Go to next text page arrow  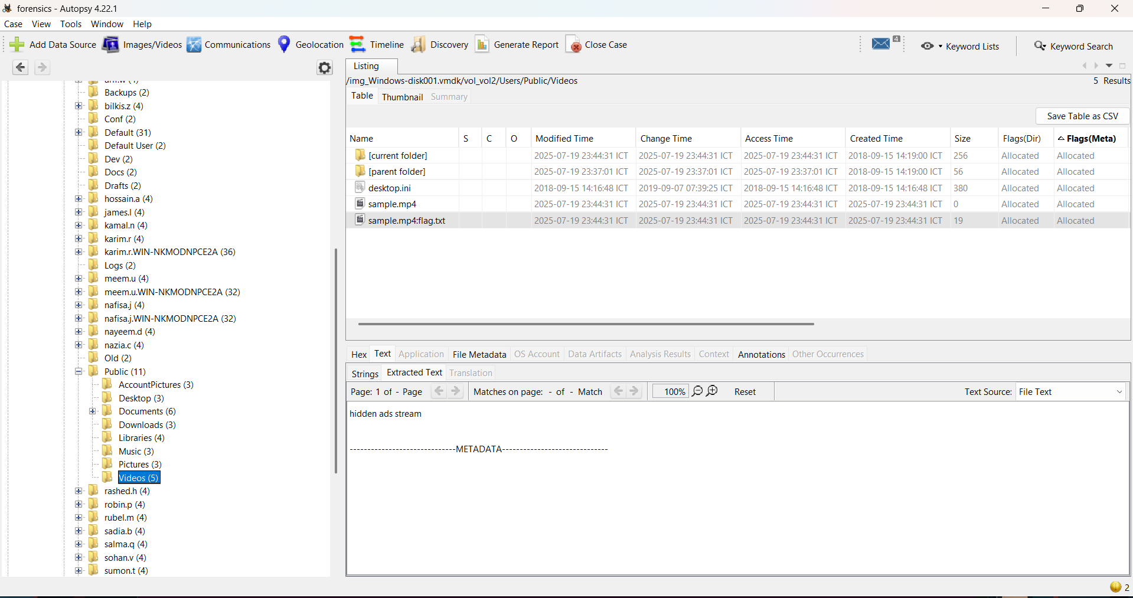click(x=455, y=391)
